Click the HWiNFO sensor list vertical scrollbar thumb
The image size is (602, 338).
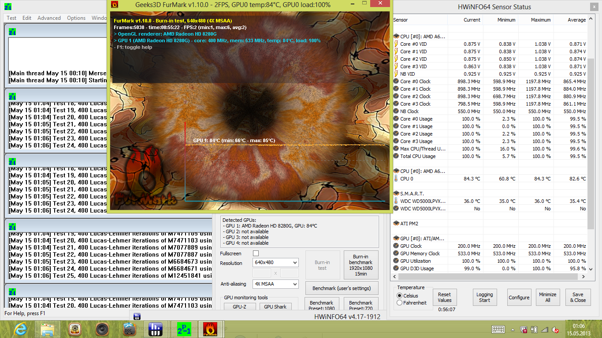[x=591, y=143]
